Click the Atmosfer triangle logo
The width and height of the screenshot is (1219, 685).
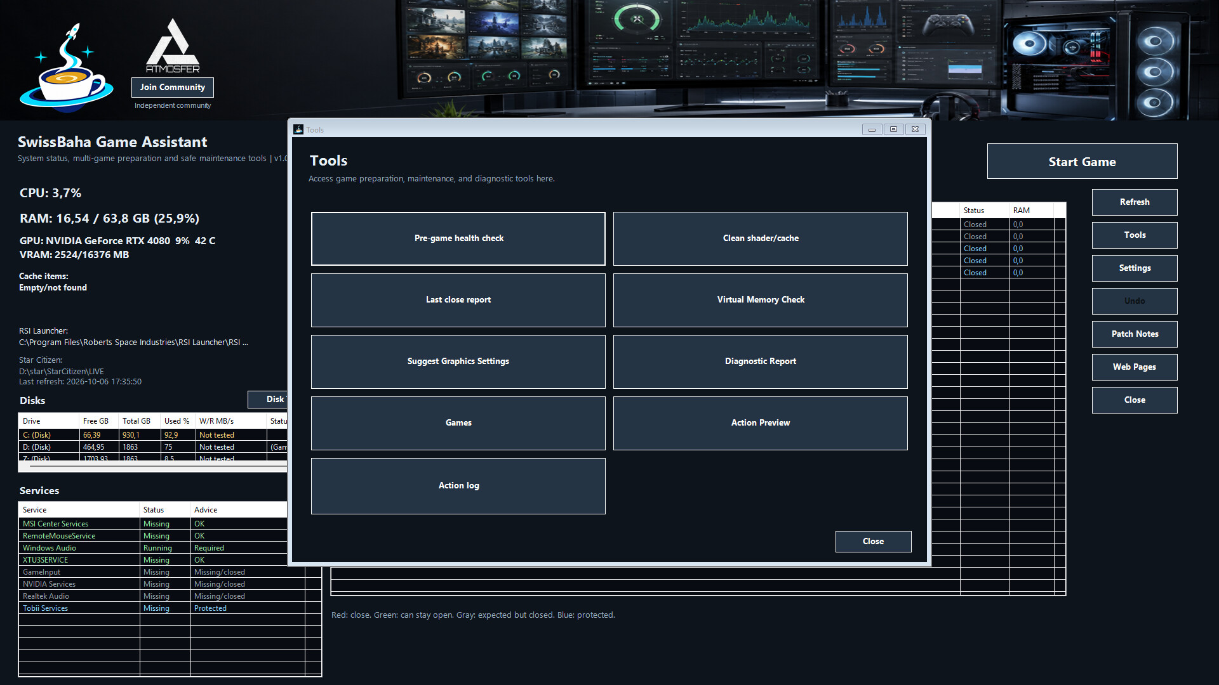173,46
